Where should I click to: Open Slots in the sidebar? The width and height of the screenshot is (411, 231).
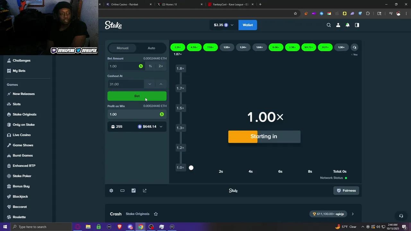17,104
